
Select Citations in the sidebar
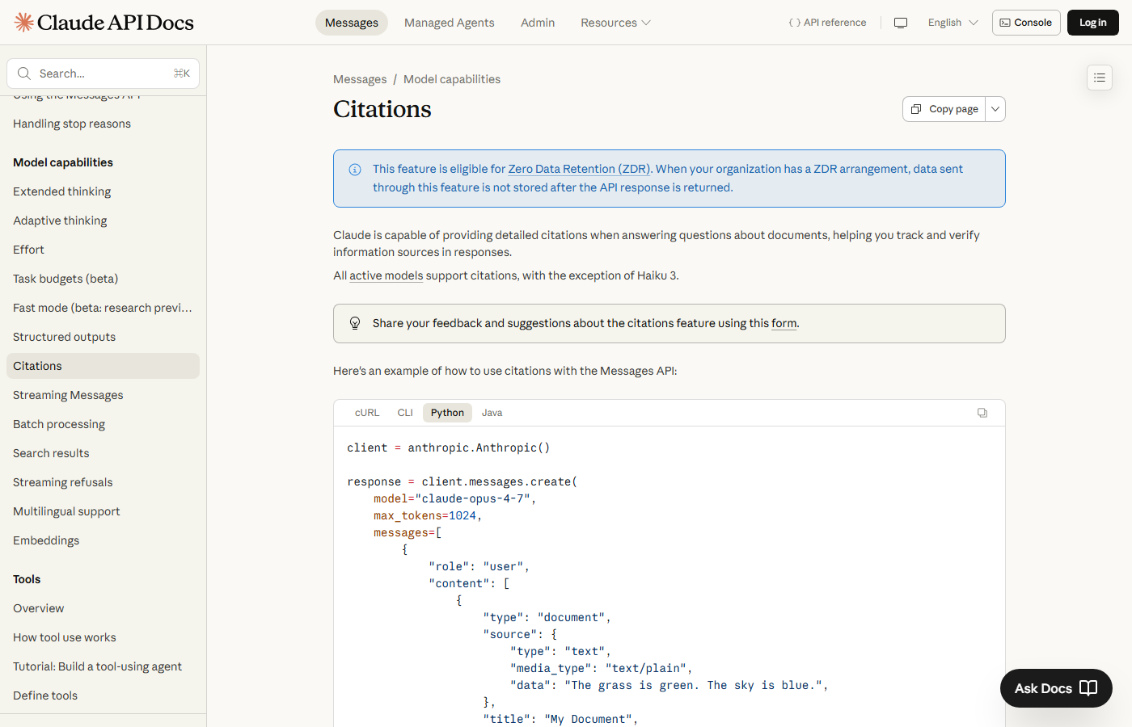tap(103, 366)
